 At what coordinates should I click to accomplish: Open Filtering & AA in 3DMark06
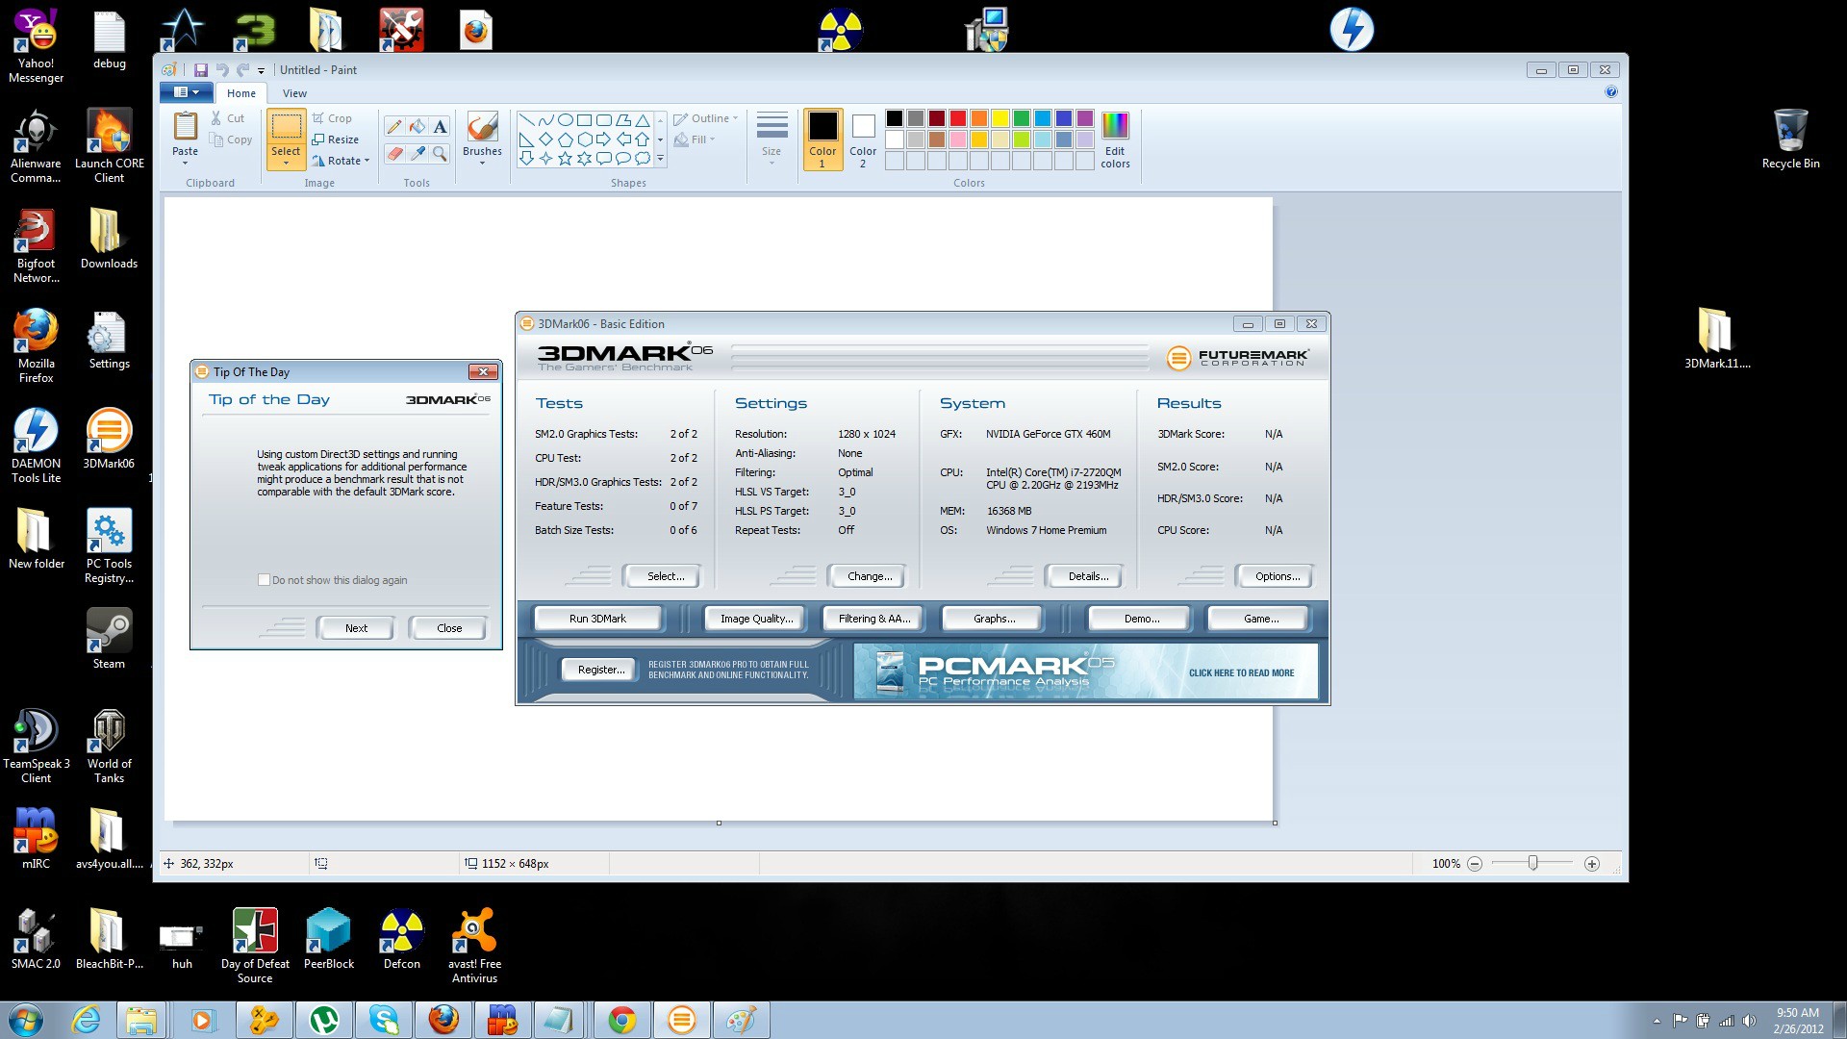pos(873,619)
